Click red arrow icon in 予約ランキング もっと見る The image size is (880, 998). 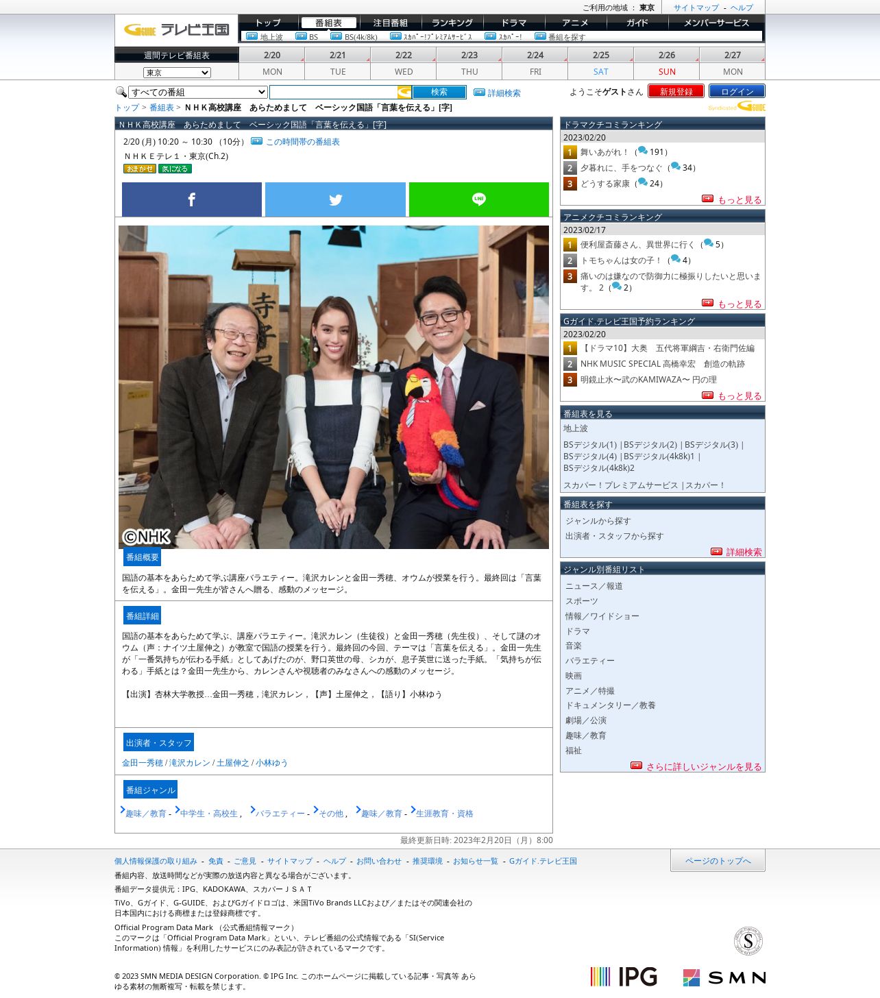click(707, 395)
